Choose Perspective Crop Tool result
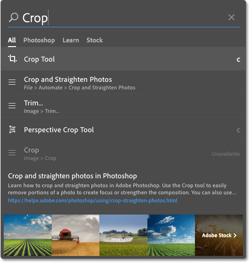250x263 pixels. pyautogui.click(x=123, y=129)
